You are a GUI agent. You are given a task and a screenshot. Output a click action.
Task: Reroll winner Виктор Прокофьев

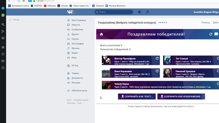coord(157,58)
